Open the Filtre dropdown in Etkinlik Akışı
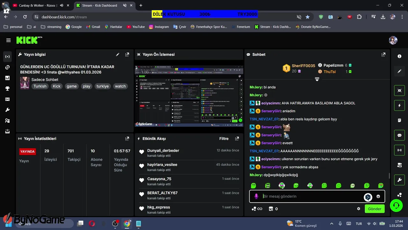Screen dimensions: 408x230 click(x=224, y=139)
